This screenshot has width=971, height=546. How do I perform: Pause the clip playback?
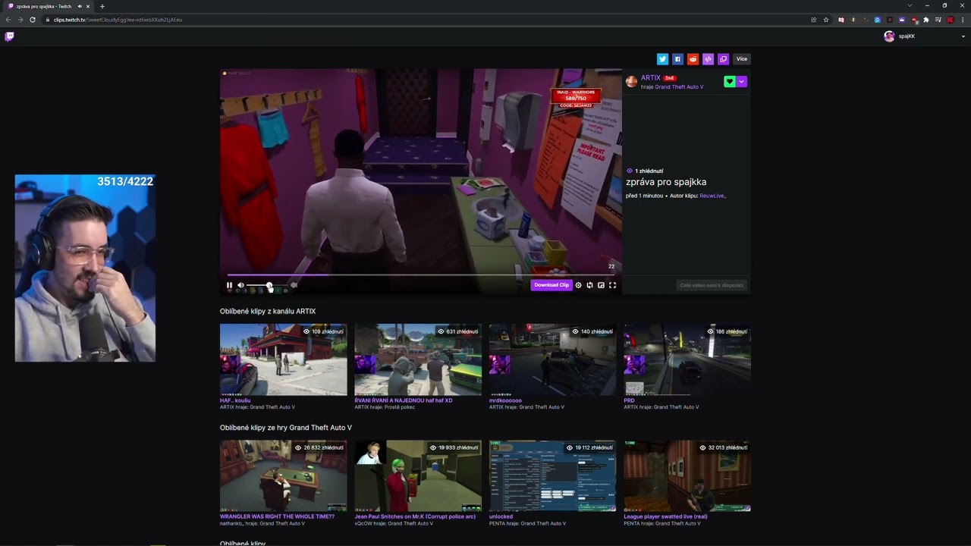click(229, 285)
